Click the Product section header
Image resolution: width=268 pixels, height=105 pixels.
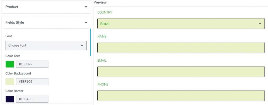(x=46, y=7)
